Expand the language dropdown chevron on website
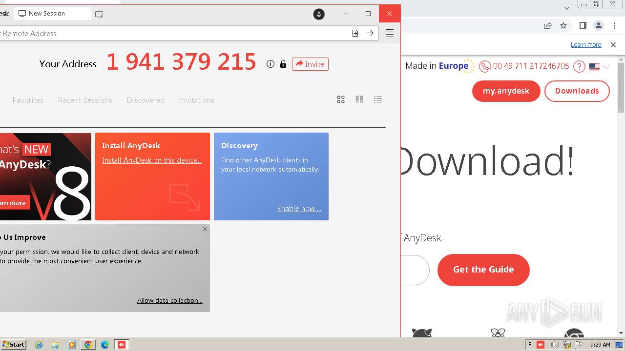Image resolution: width=625 pixels, height=351 pixels. (x=606, y=67)
